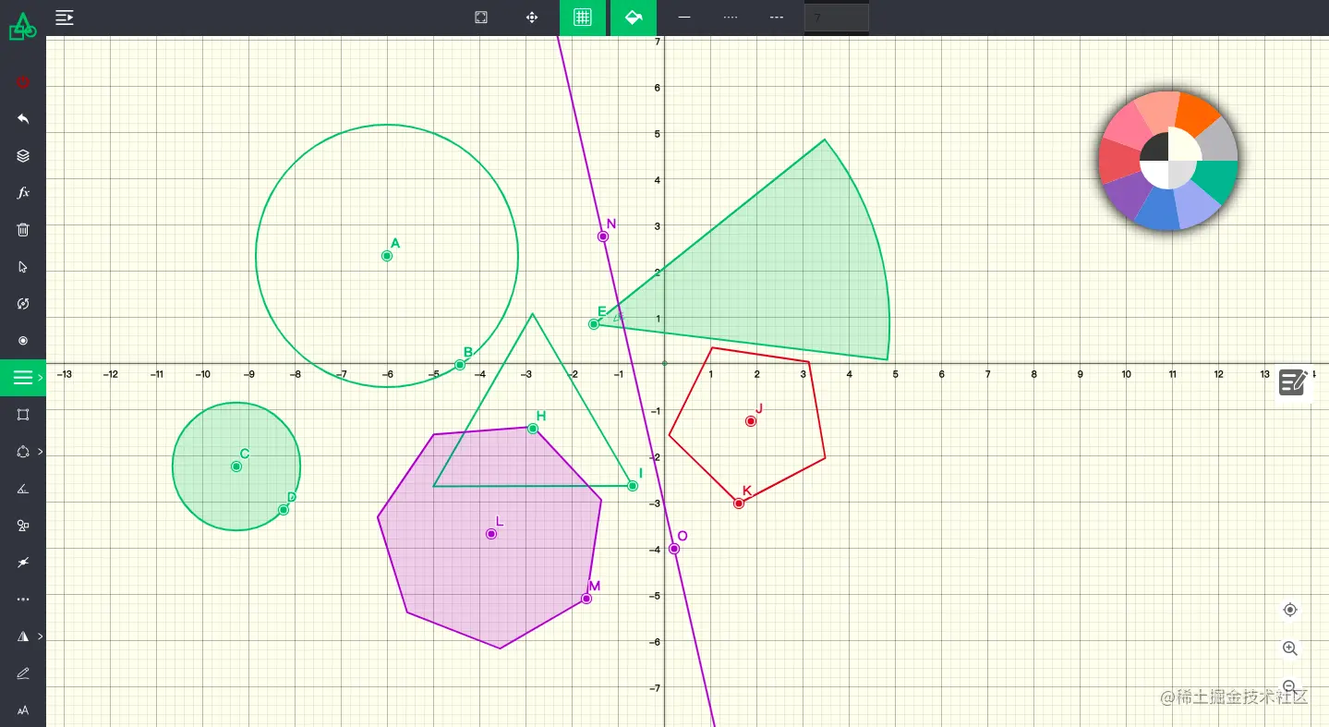This screenshot has width=1329, height=727.
Task: Click the undo arrow icon
Action: pyautogui.click(x=23, y=119)
